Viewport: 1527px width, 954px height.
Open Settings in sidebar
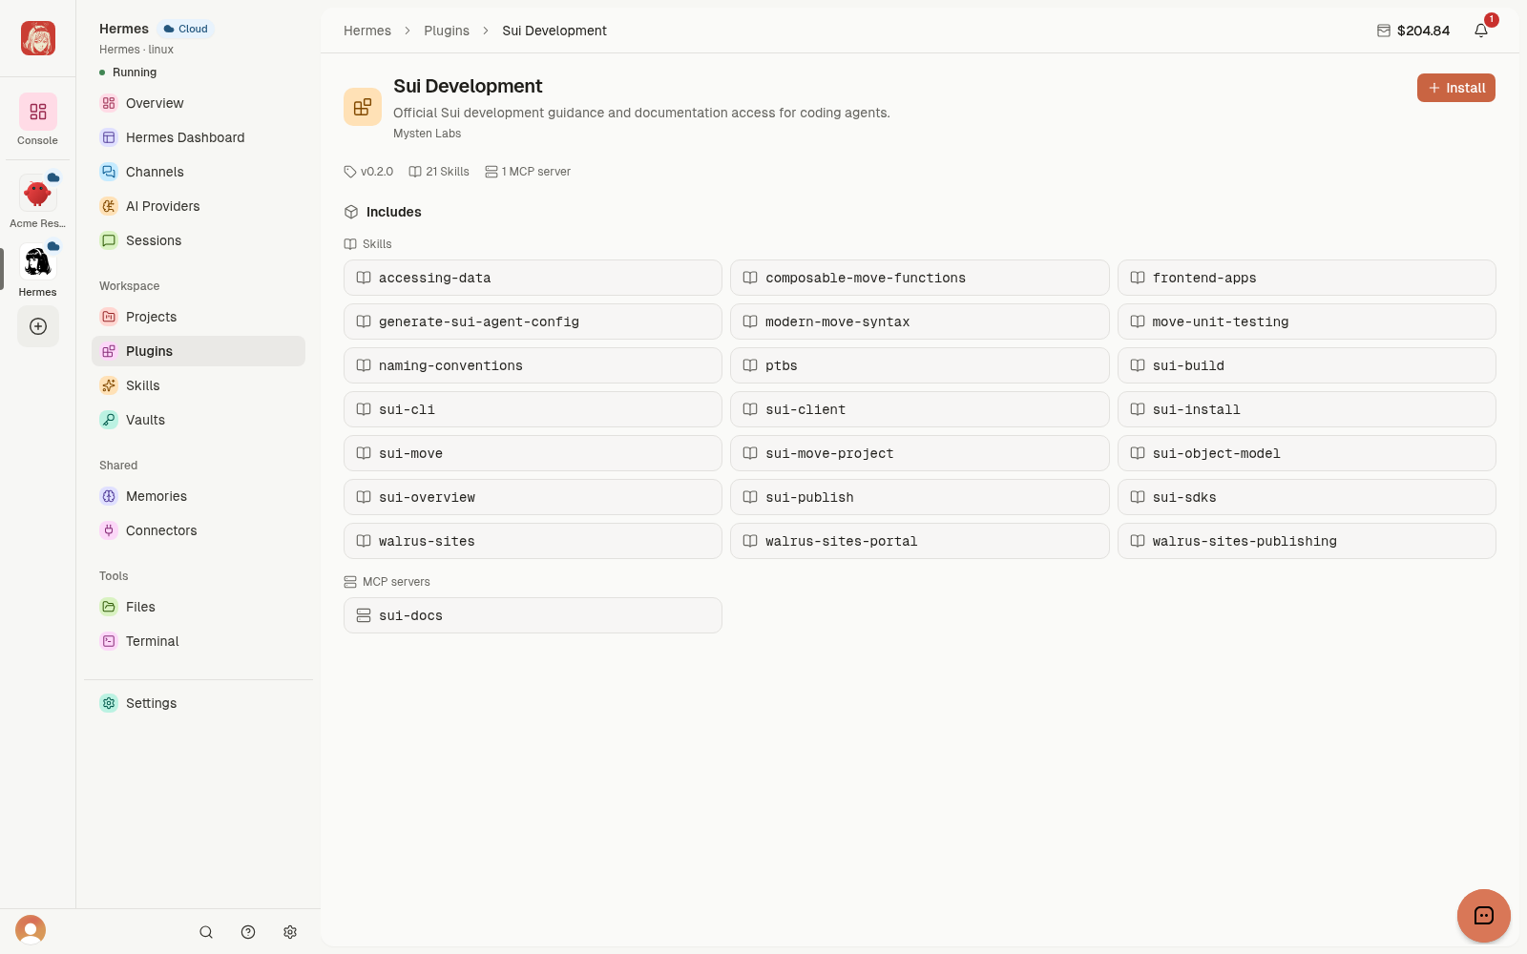(x=199, y=703)
